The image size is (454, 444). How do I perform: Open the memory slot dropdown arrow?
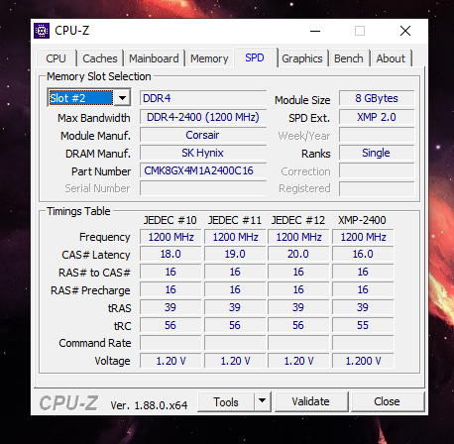(x=122, y=98)
